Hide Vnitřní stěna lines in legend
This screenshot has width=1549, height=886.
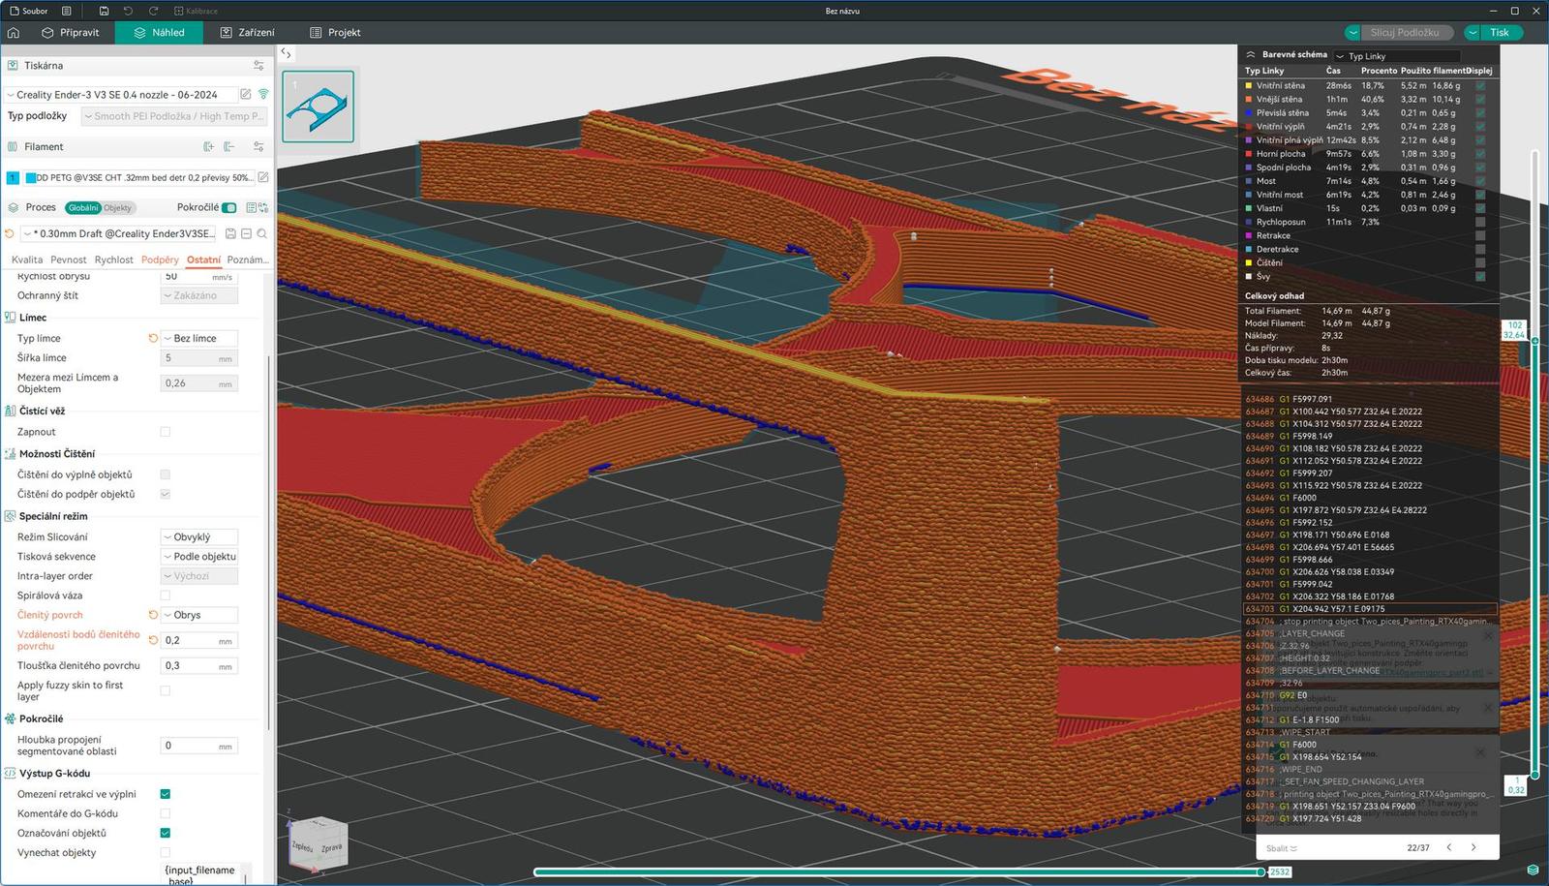[1480, 85]
